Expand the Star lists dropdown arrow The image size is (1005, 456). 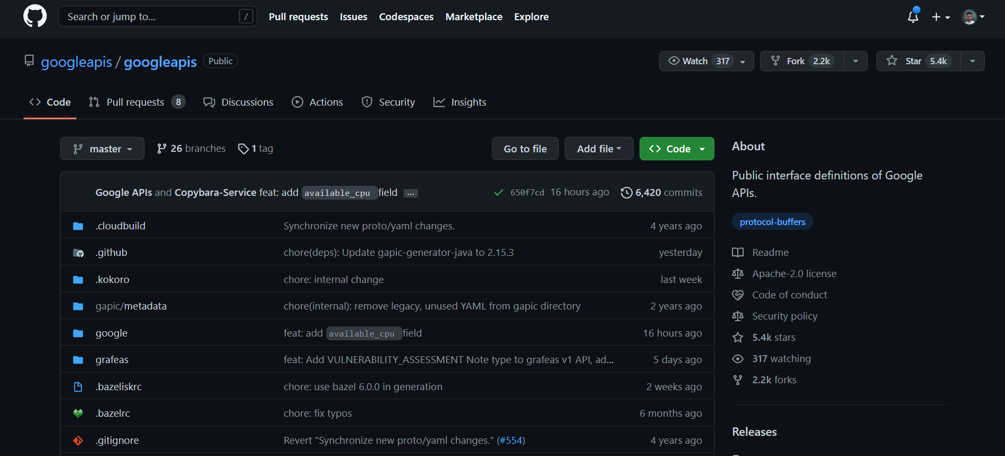[973, 61]
